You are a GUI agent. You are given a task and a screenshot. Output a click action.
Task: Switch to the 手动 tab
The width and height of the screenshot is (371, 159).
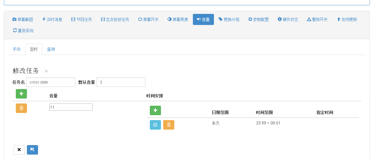[17, 49]
